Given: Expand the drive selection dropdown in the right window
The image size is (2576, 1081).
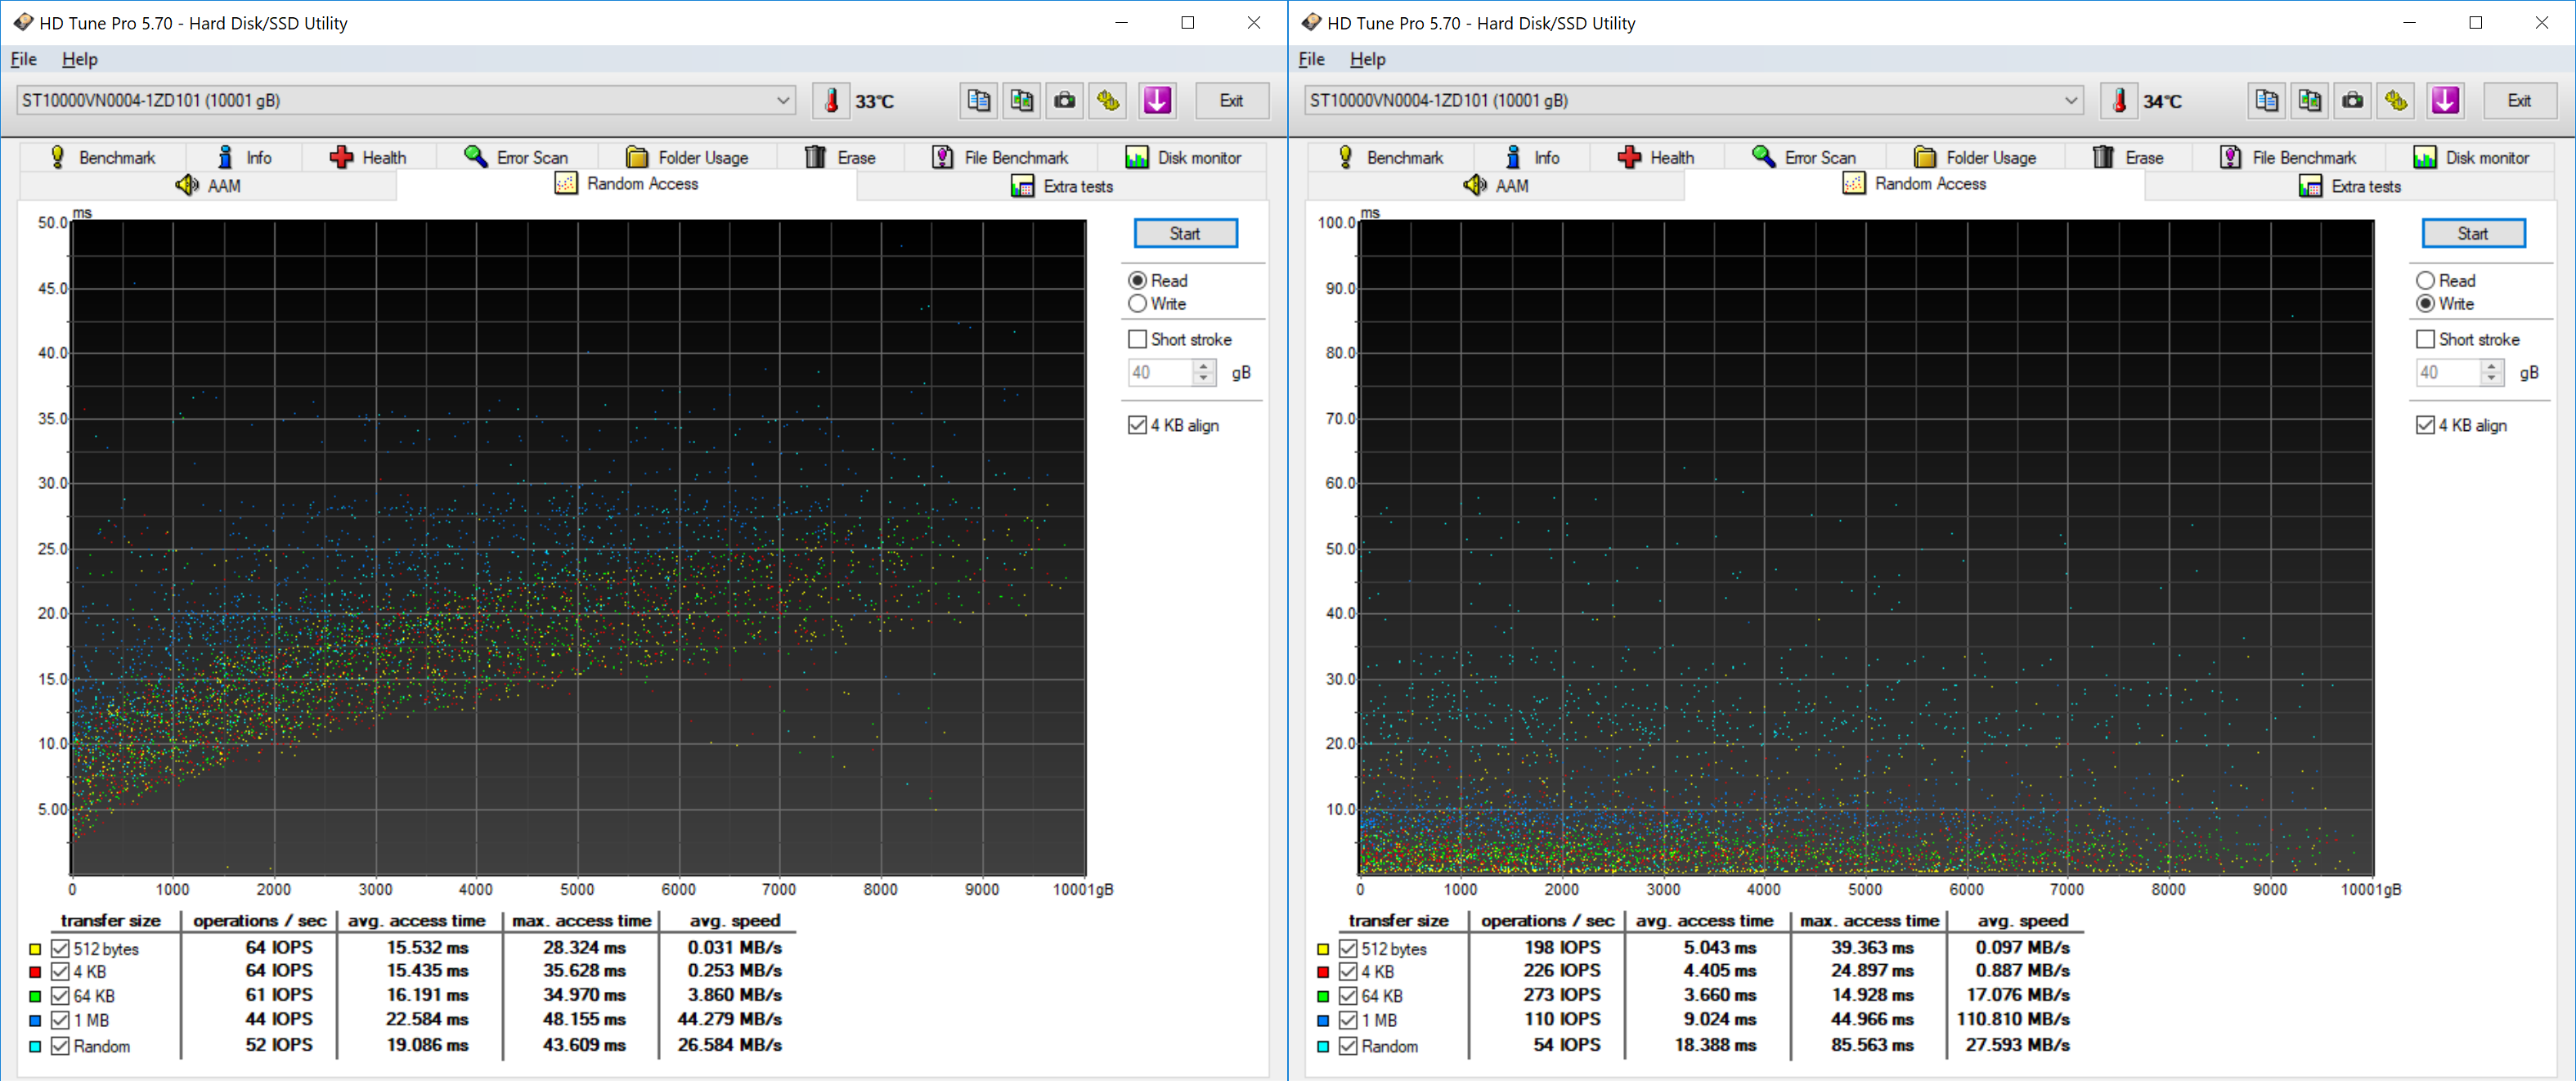Looking at the screenshot, I should (2071, 101).
